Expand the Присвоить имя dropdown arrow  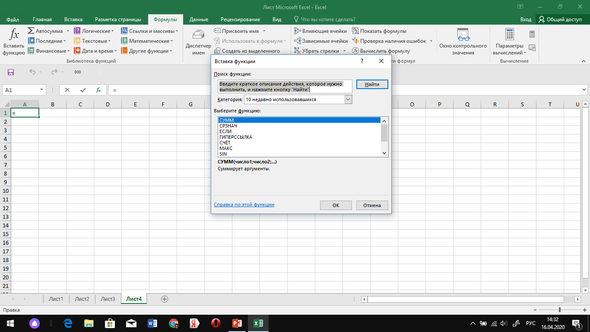[x=264, y=31]
